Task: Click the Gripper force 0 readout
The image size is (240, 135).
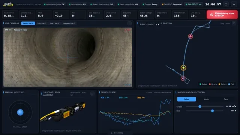Action: pos(163,15)
